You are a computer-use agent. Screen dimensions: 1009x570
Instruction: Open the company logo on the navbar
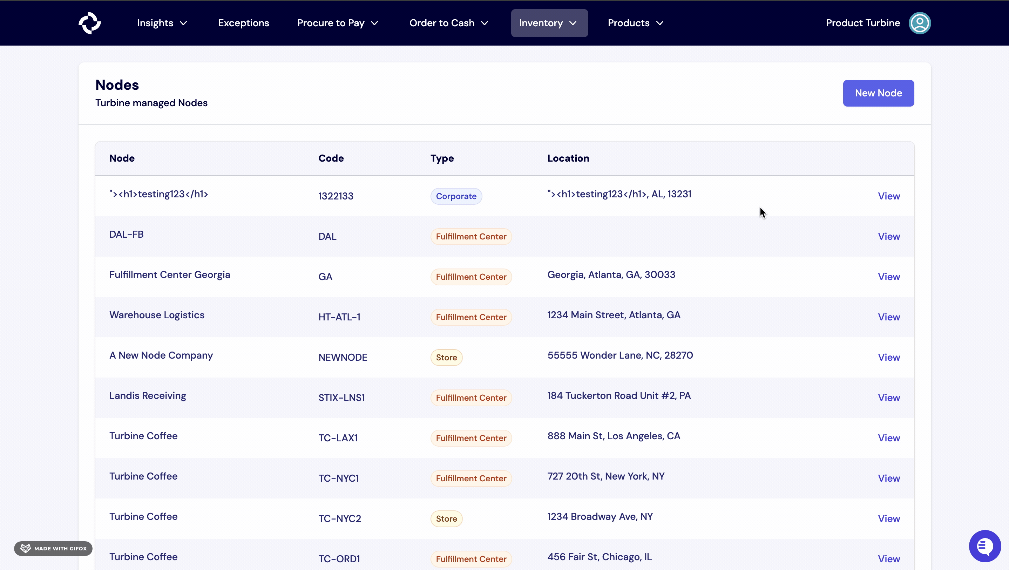90,23
